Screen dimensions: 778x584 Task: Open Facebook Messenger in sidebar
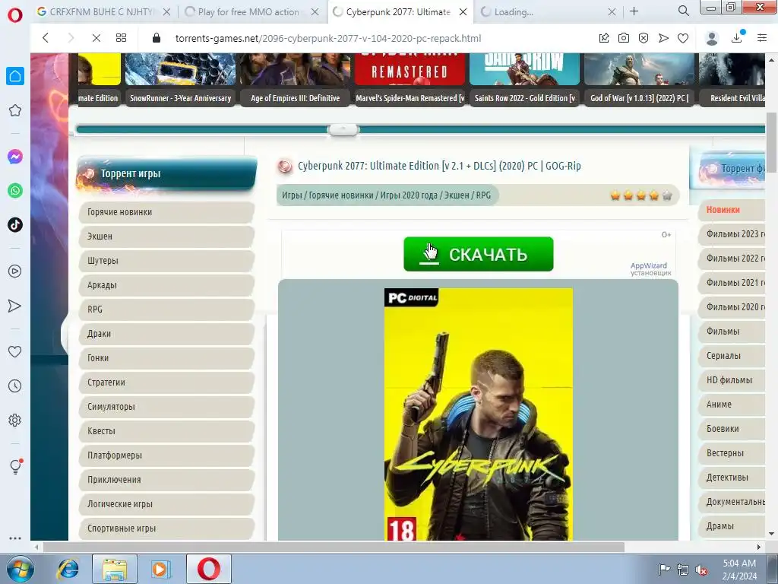click(x=15, y=157)
